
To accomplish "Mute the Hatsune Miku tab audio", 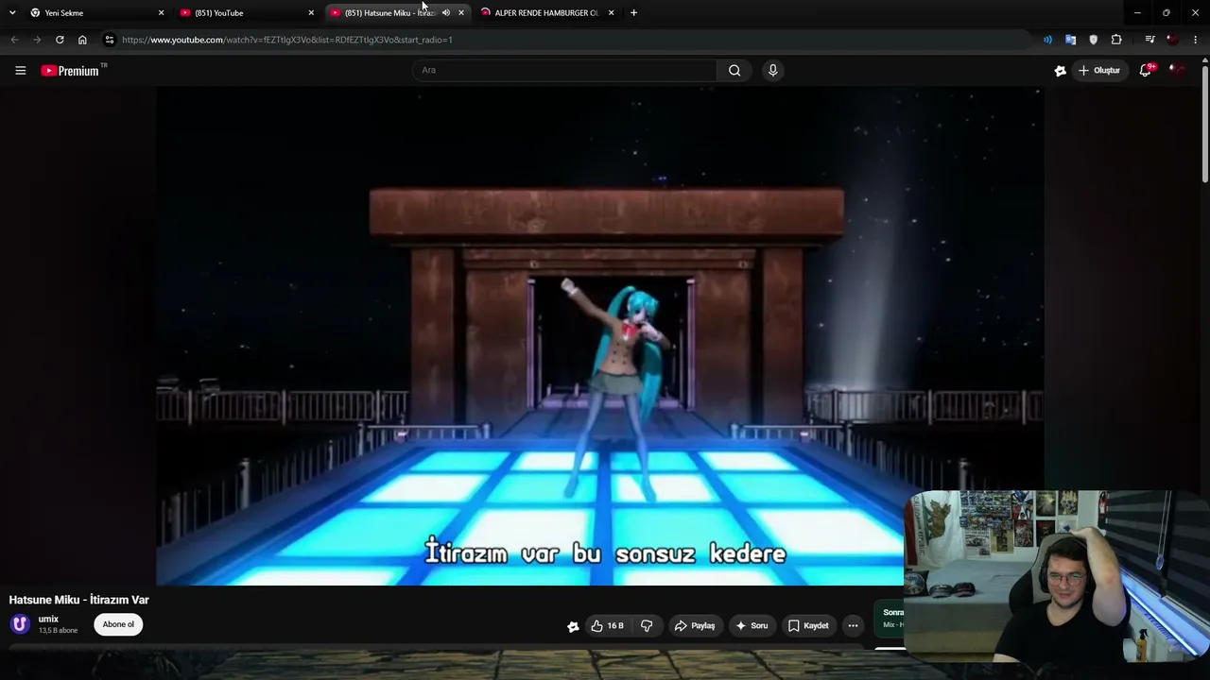I will [446, 13].
